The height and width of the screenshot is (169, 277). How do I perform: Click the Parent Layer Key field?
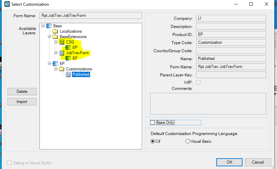231,75
